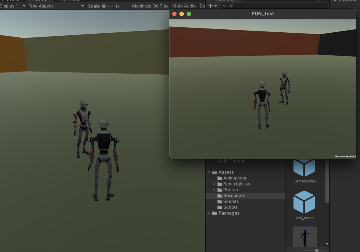Viewport: 360px width, 252px height.
Task: Expand the Packages tree
Action: (x=209, y=213)
